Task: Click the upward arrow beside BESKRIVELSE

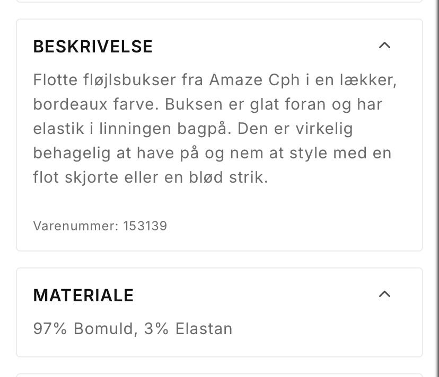Action: [385, 46]
